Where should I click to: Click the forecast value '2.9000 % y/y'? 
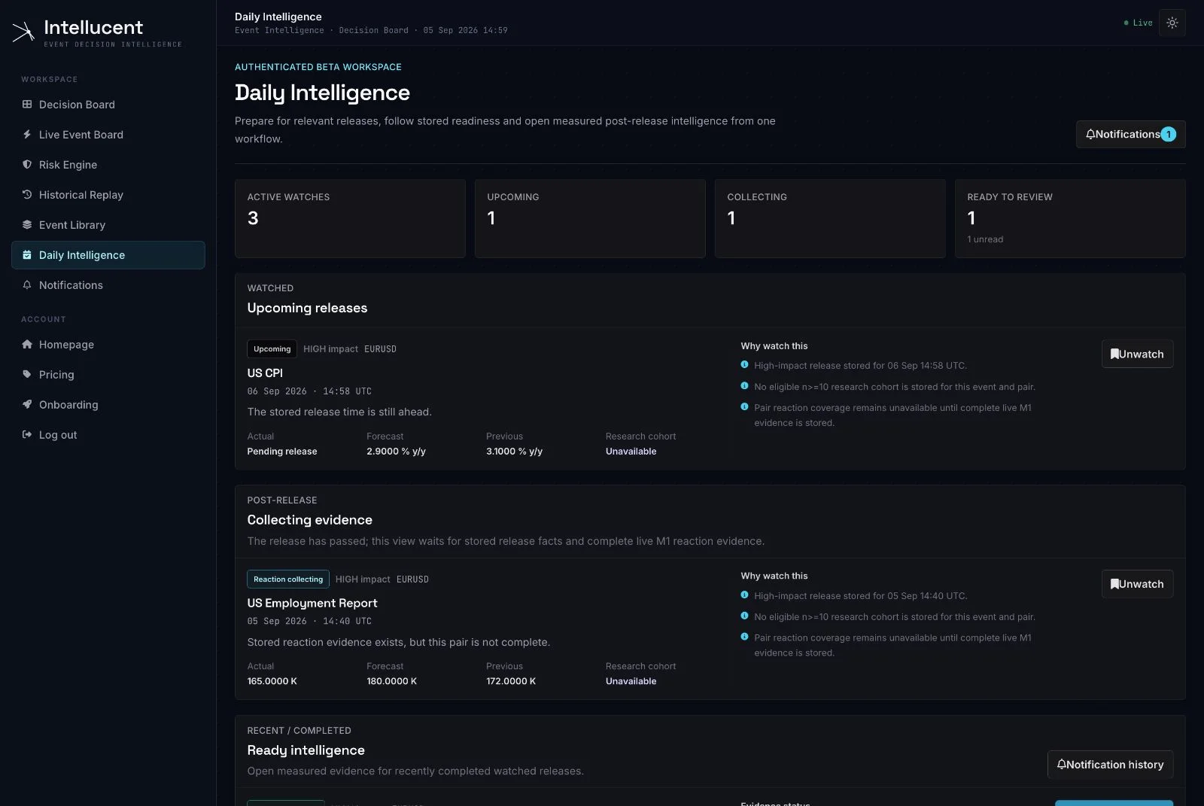(396, 452)
